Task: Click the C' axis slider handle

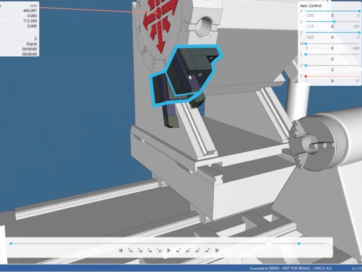Action: pos(306,65)
